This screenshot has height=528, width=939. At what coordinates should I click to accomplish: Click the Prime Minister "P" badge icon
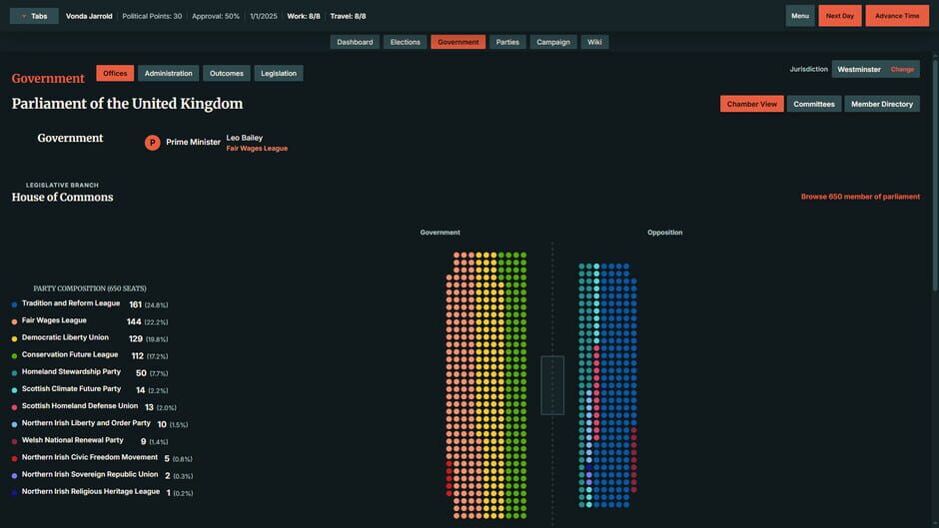[x=152, y=143]
